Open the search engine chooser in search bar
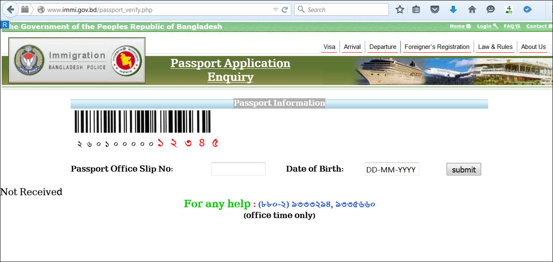Image resolution: width=553 pixels, height=262 pixels. pyautogui.click(x=300, y=9)
